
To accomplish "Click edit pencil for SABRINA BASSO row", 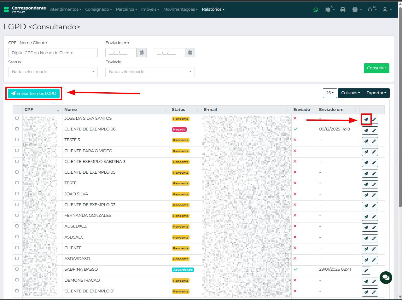I will pos(366,270).
